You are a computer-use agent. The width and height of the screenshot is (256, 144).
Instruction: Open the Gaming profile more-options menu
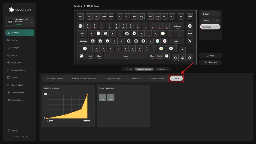217,20
